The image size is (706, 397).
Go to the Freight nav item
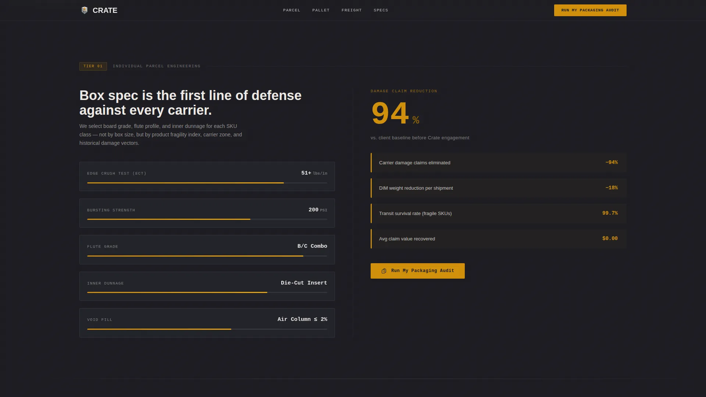[352, 10]
